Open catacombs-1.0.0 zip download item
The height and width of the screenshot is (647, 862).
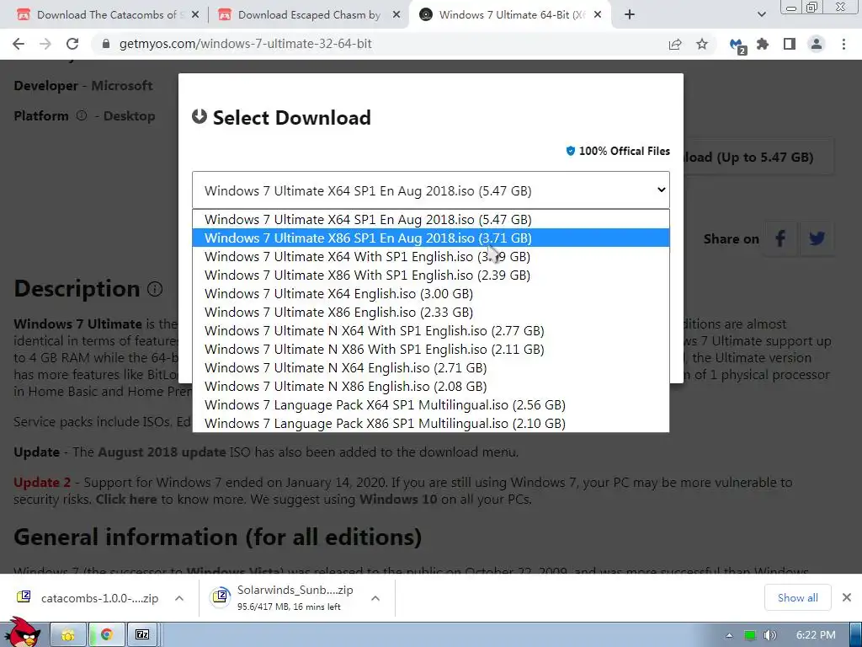[88, 598]
